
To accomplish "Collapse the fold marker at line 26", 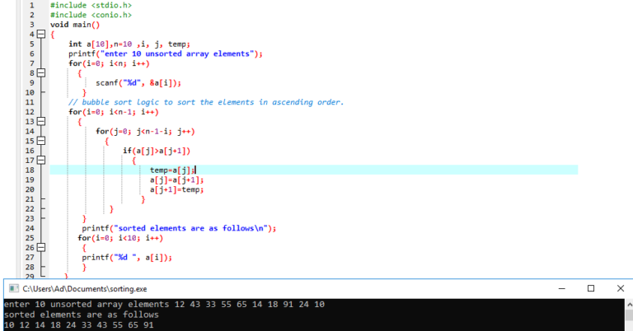I will [41, 247].
